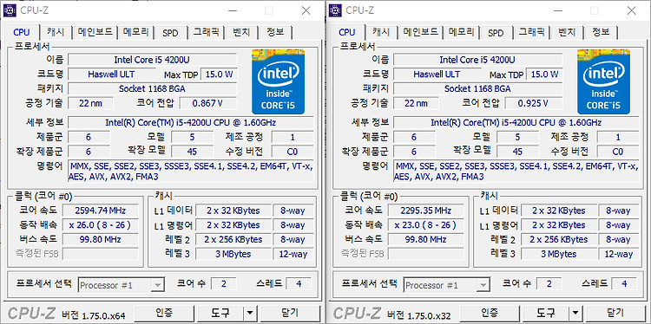Close the left CPU-Z window
651x324 pixels.
(306, 10)
